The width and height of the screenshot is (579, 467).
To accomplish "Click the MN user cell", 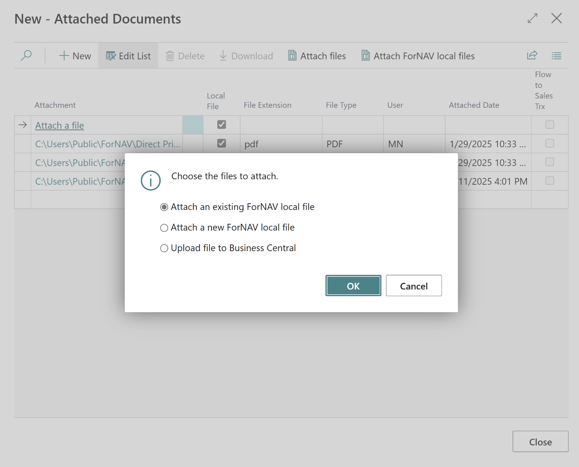I will coord(414,144).
